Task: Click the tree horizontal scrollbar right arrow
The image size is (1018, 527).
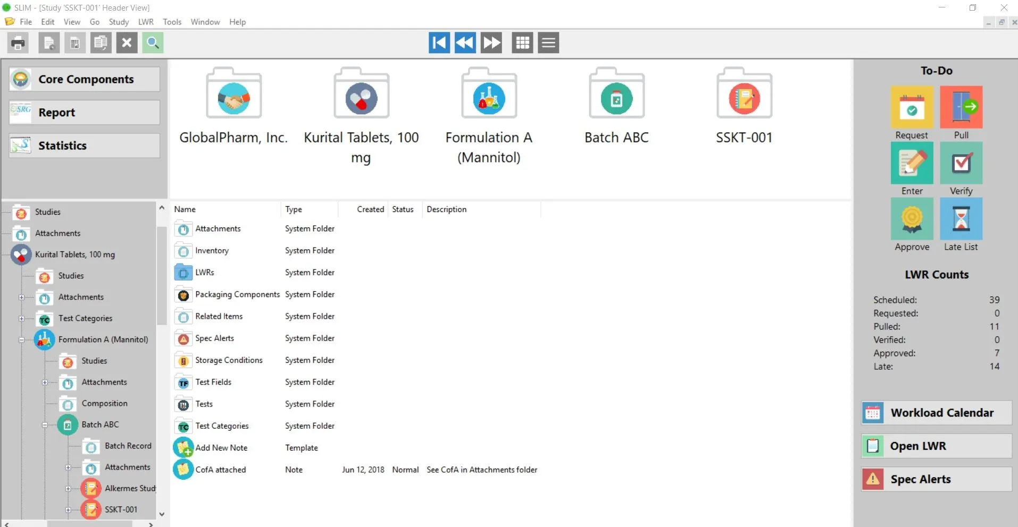Action: (151, 524)
